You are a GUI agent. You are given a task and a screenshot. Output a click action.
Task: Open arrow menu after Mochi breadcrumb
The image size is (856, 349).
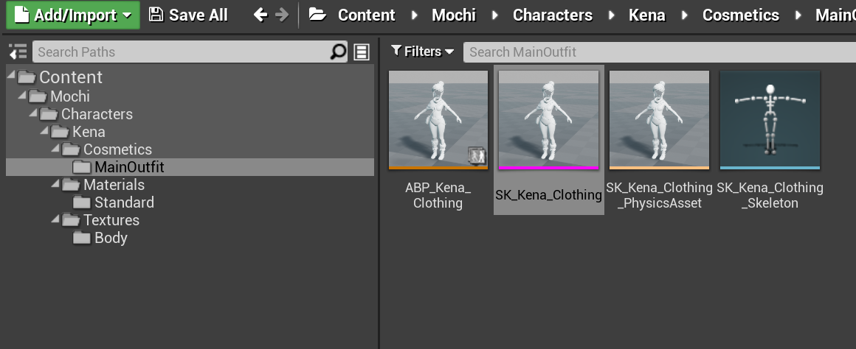click(x=495, y=15)
